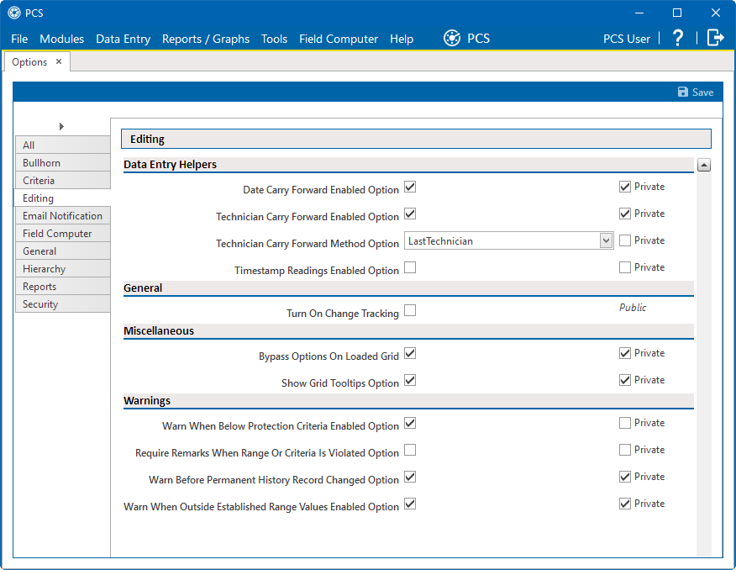Screen dimensions: 736x570
Task: Select the General sidebar category
Action: 62,251
